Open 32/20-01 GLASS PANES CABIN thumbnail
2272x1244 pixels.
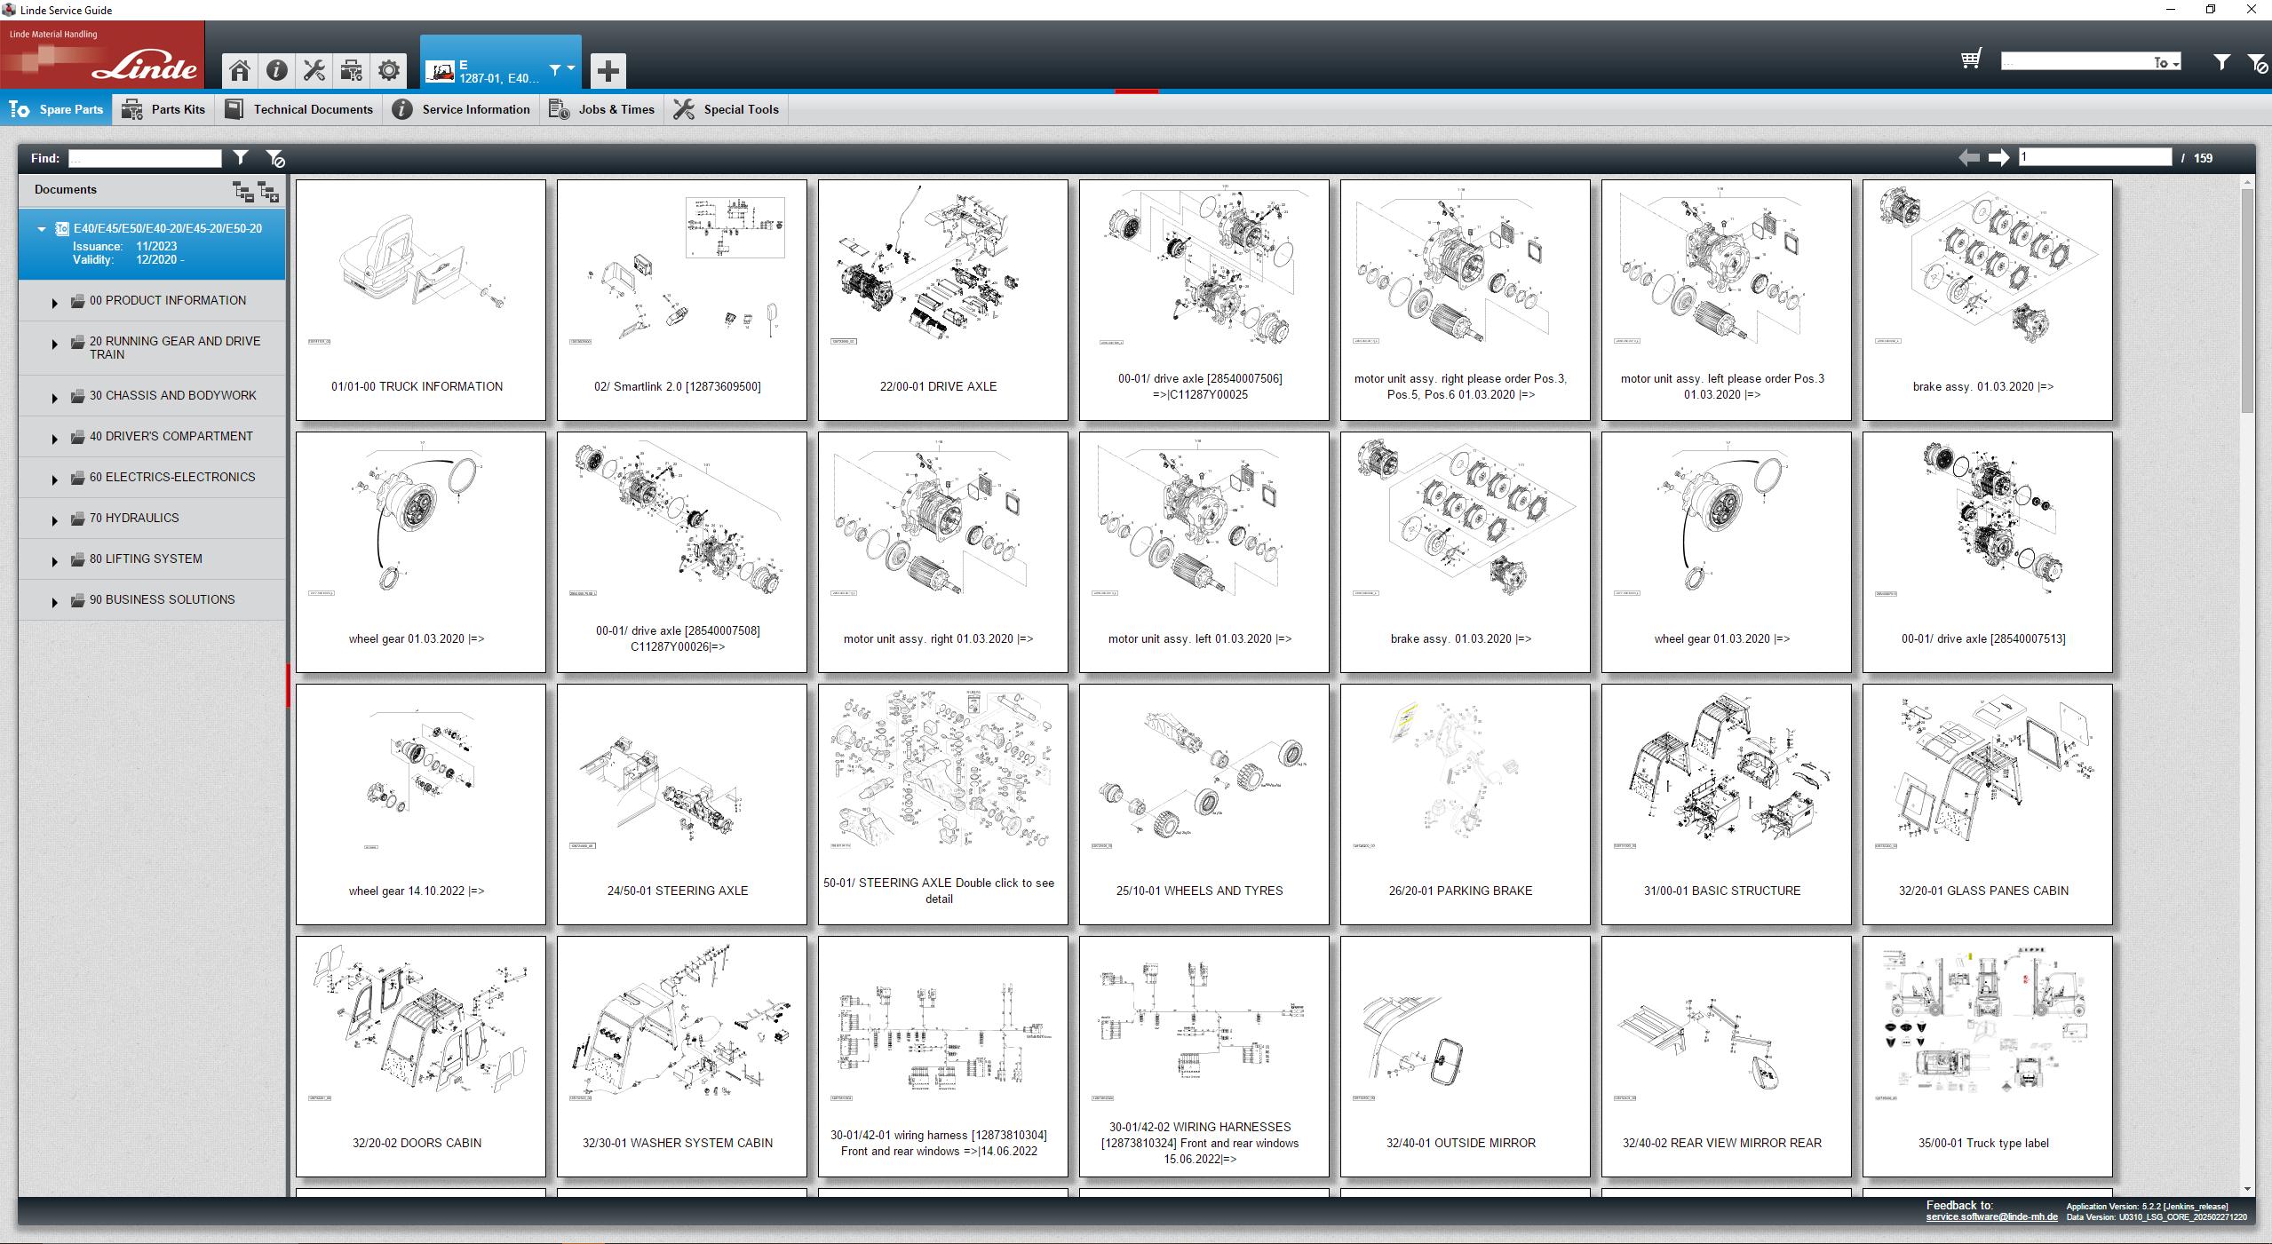tap(1987, 804)
